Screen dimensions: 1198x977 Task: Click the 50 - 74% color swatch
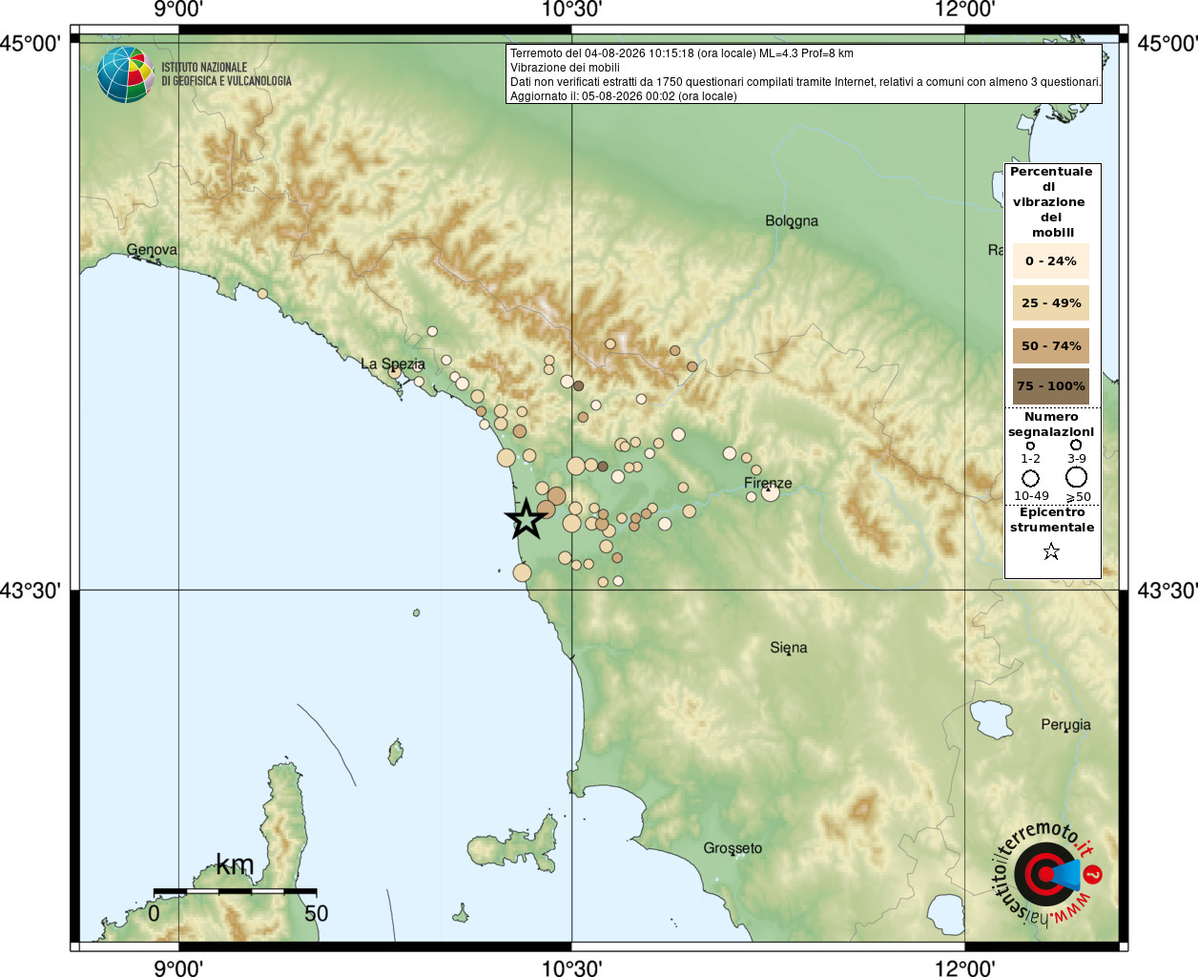1051,345
